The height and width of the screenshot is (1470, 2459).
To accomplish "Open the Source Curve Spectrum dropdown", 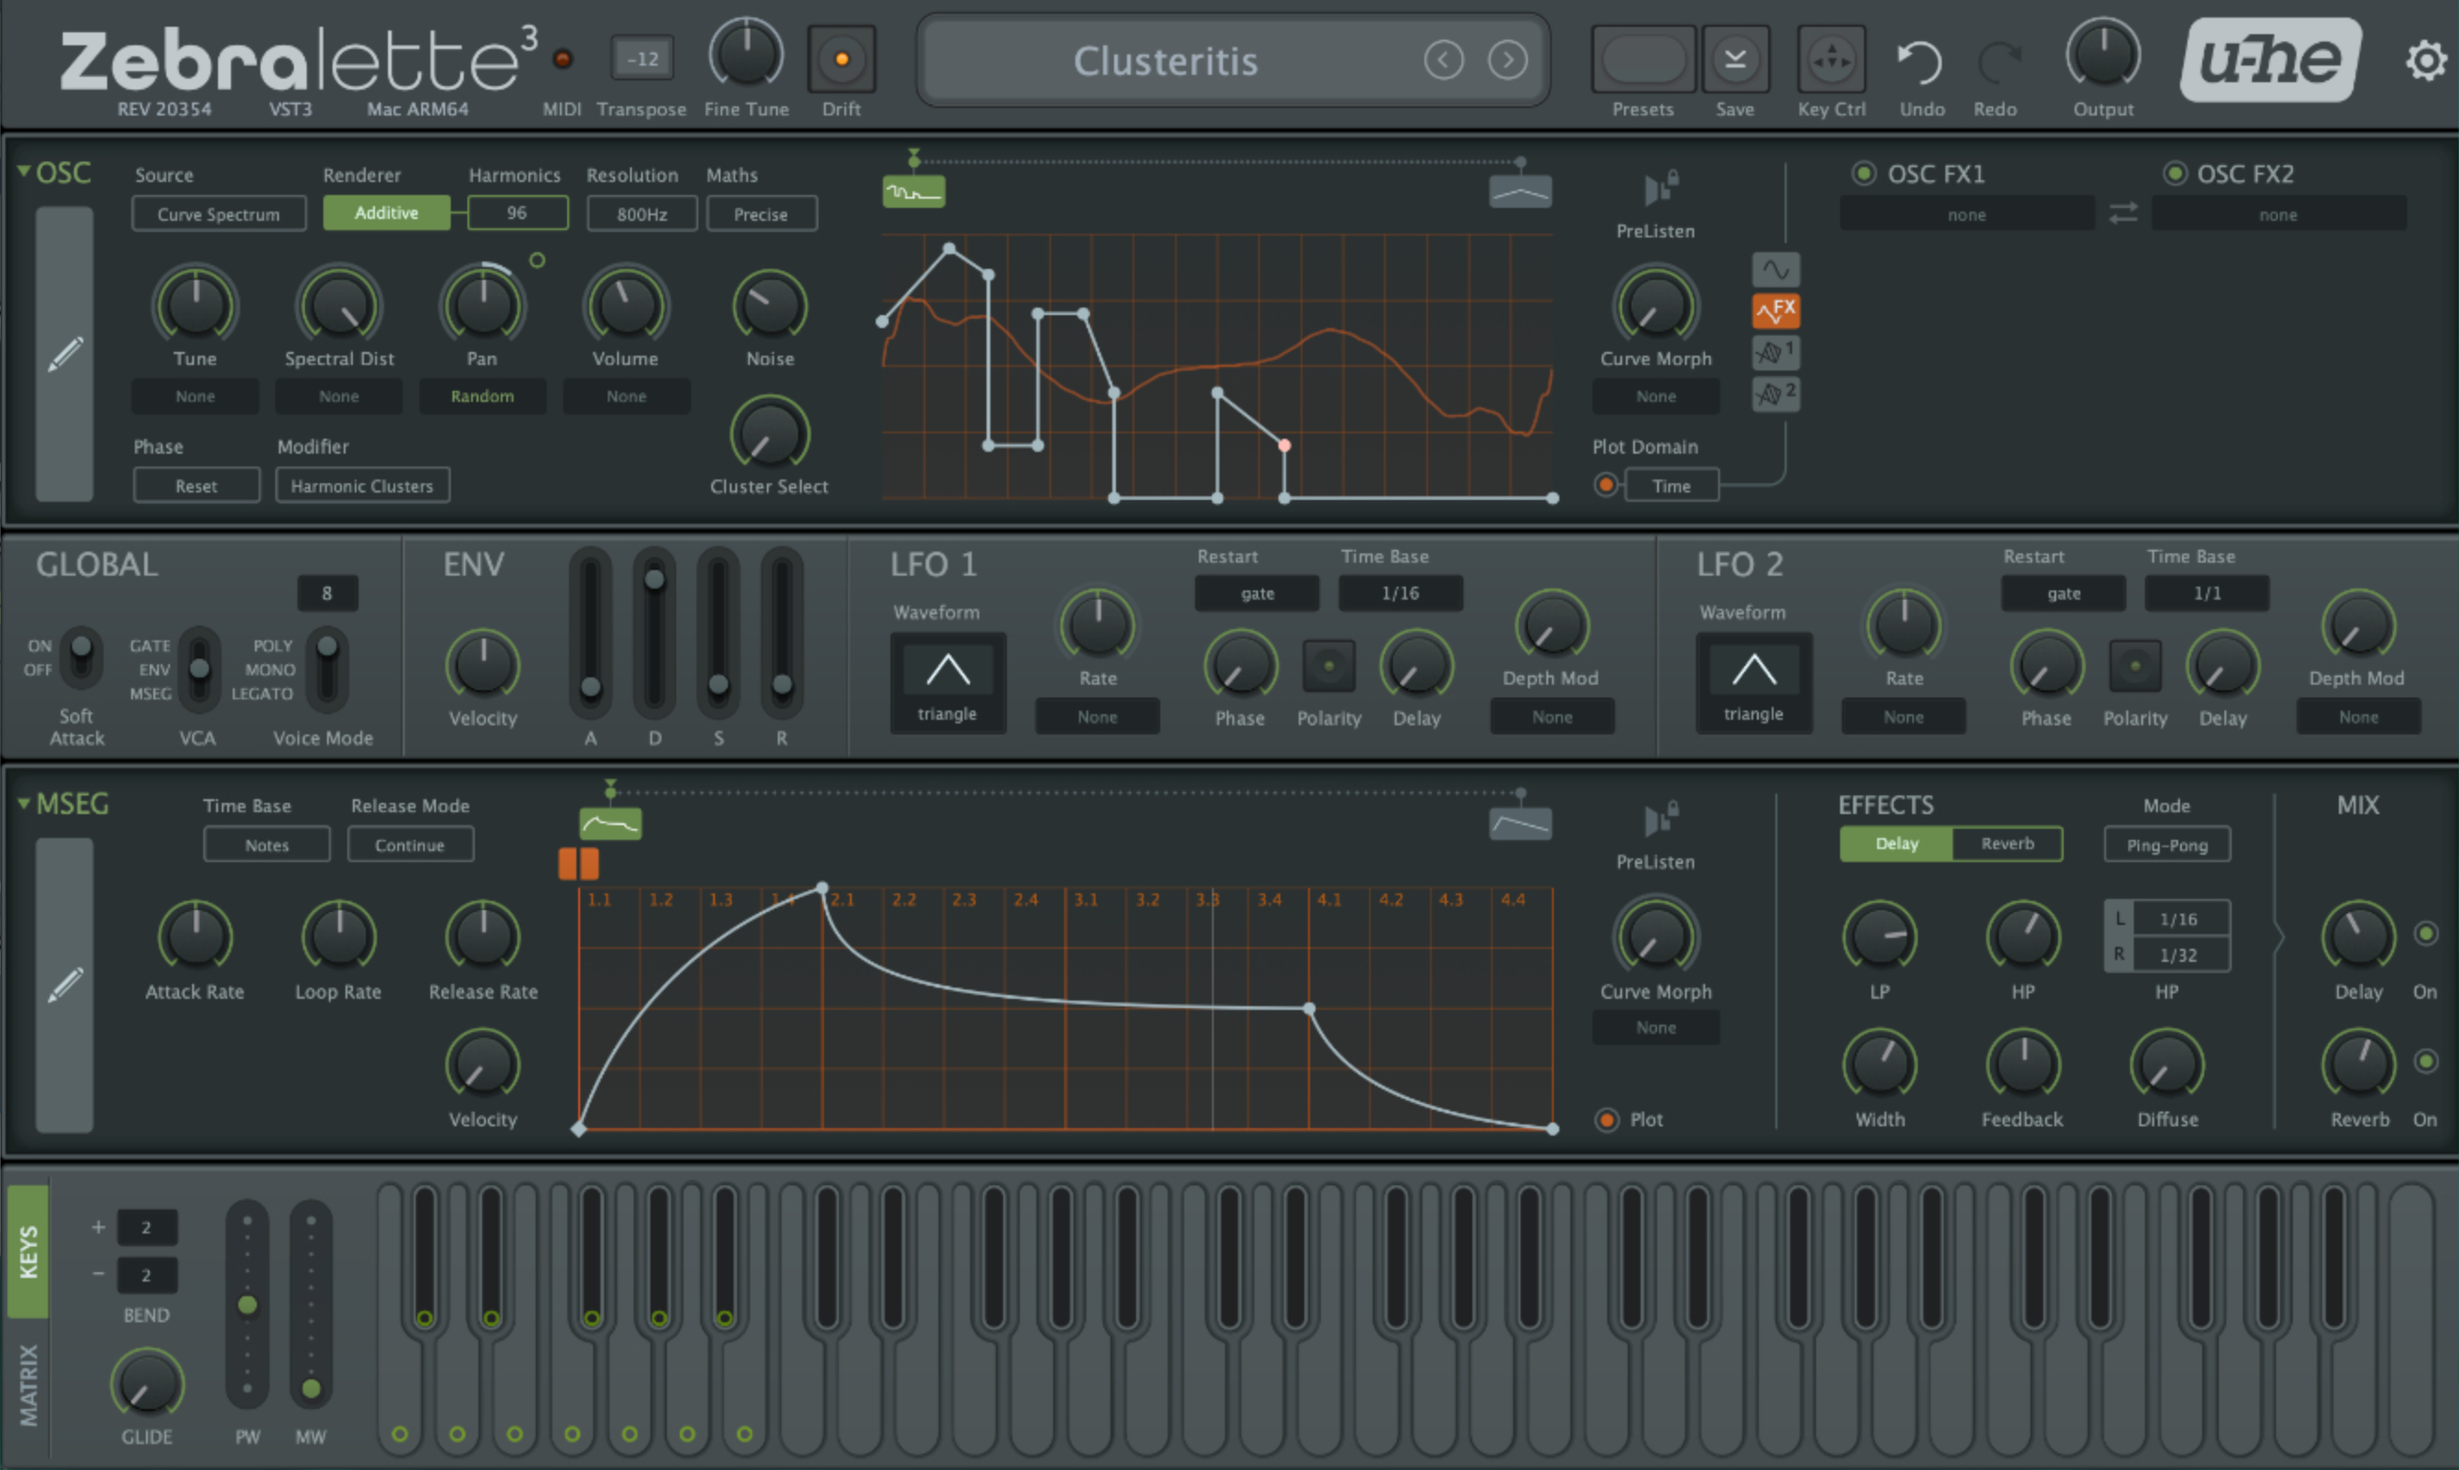I will click(x=218, y=214).
